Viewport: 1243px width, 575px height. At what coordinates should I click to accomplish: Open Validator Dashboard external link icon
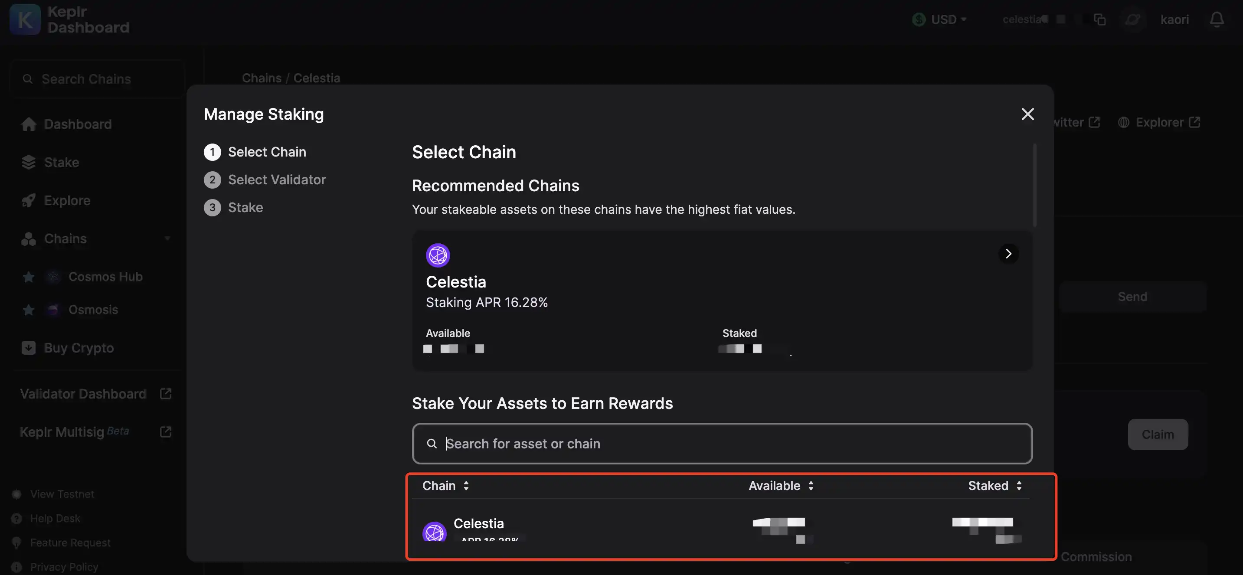(166, 394)
